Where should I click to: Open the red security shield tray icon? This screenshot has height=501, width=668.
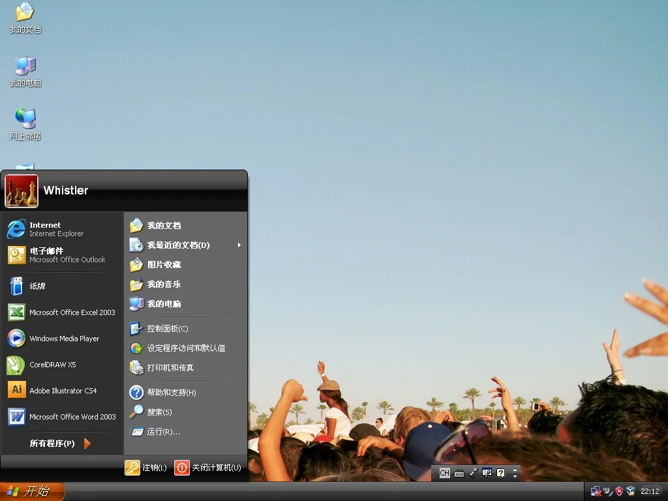pos(619,491)
